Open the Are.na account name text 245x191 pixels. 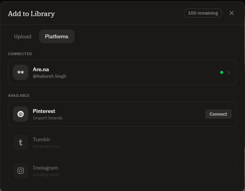tap(41, 69)
